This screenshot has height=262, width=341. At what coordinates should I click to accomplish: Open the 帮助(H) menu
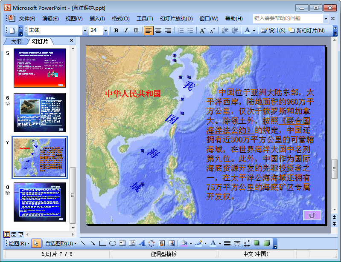click(x=234, y=19)
